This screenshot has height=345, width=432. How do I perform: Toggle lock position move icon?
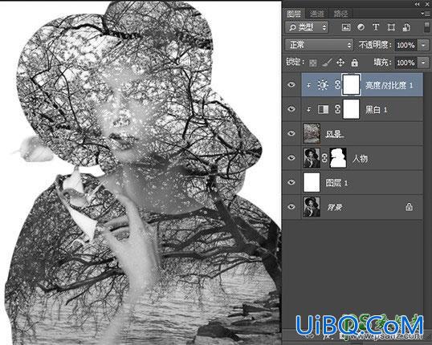point(340,63)
